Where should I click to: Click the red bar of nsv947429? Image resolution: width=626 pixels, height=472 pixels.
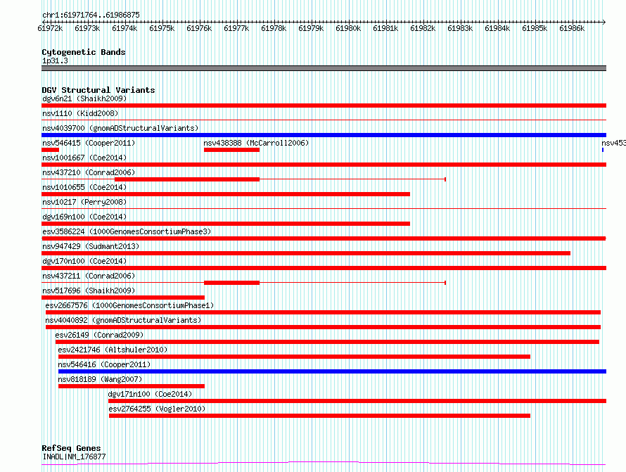pyautogui.click(x=306, y=253)
